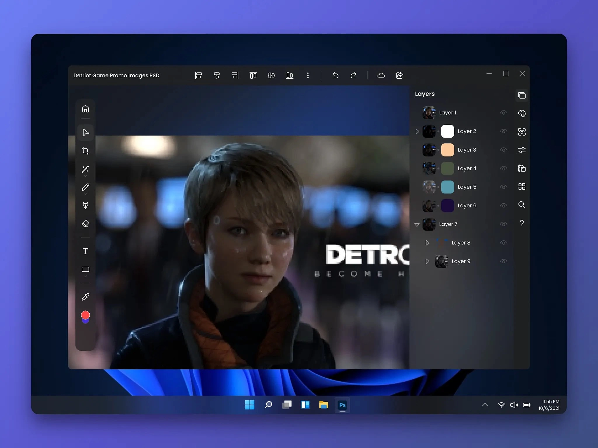Click the Undo button
This screenshot has height=448, width=598.
[335, 75]
